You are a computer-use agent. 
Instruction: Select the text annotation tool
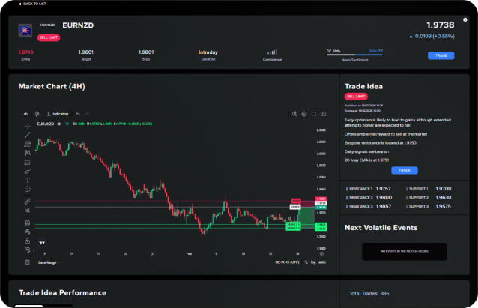(x=28, y=181)
